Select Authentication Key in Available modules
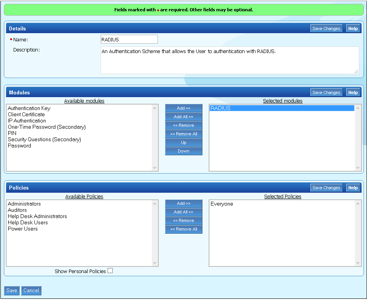 tap(29, 108)
